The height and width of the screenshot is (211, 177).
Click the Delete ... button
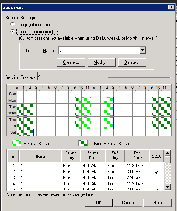point(132,62)
